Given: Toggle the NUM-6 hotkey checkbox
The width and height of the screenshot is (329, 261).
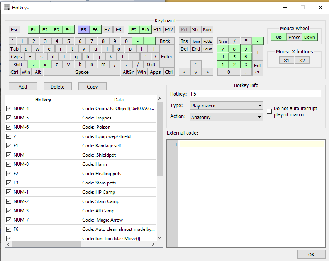Looking at the screenshot, I should tap(8, 127).
